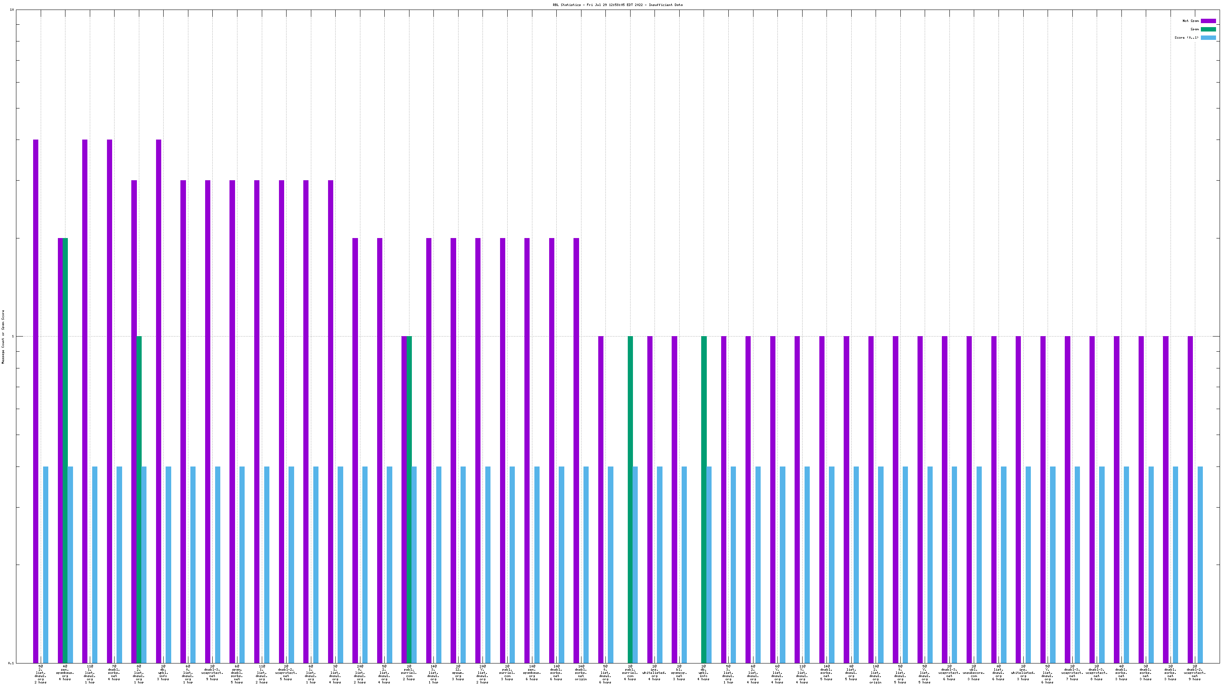Click the x-axis label 'zen.spamhaus.org 4 hops'

pos(65,673)
